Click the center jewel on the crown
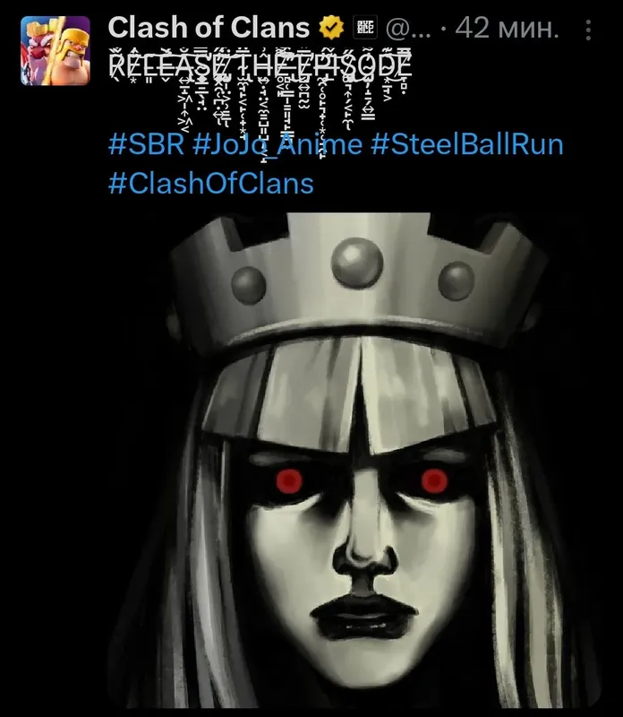This screenshot has height=717, width=623. coord(357,263)
